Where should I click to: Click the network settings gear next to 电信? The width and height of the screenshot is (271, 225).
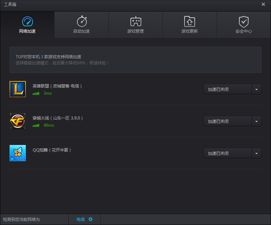(x=91, y=219)
